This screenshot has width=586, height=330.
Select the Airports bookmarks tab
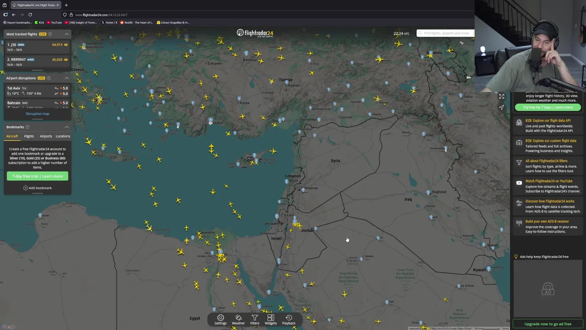[46, 136]
